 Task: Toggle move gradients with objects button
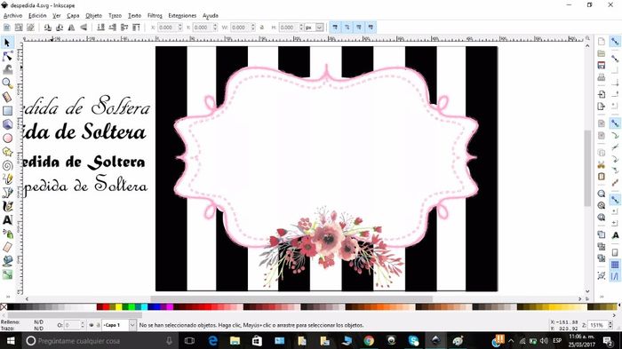(x=359, y=28)
